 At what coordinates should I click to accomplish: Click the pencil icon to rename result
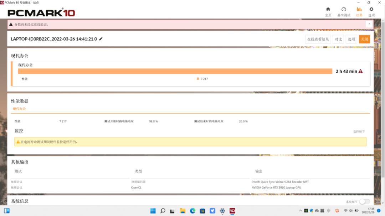(101, 39)
